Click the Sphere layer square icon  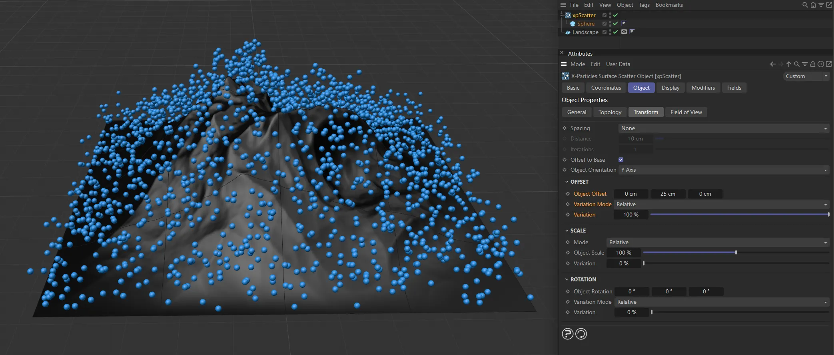click(x=605, y=24)
